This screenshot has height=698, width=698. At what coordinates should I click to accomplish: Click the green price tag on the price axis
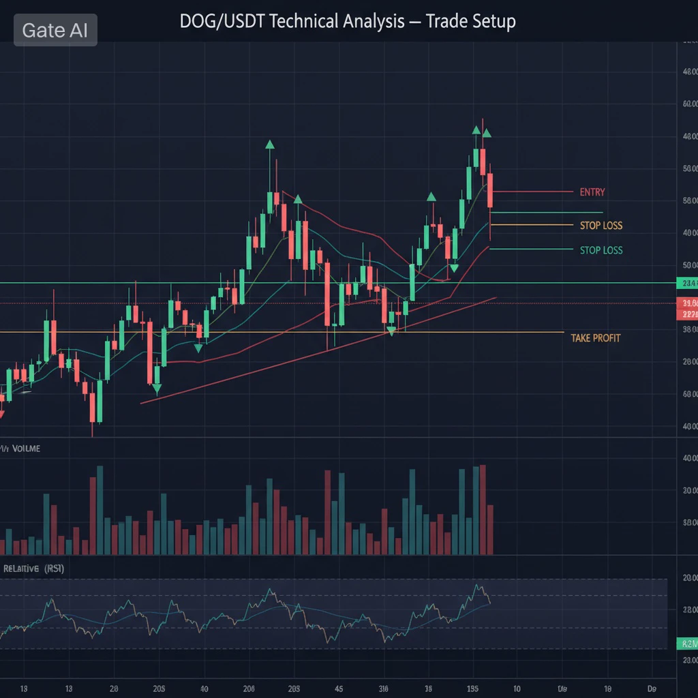point(687,283)
